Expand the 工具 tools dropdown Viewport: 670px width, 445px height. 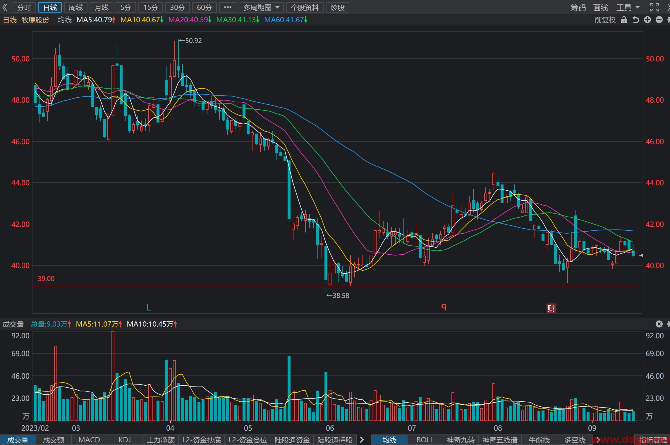point(628,7)
